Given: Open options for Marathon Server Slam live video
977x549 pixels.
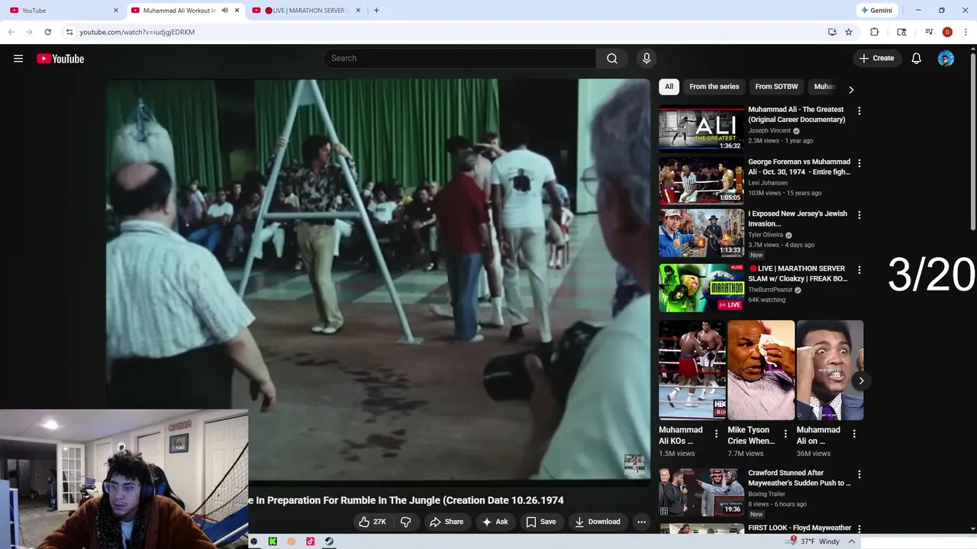Looking at the screenshot, I should (x=859, y=270).
